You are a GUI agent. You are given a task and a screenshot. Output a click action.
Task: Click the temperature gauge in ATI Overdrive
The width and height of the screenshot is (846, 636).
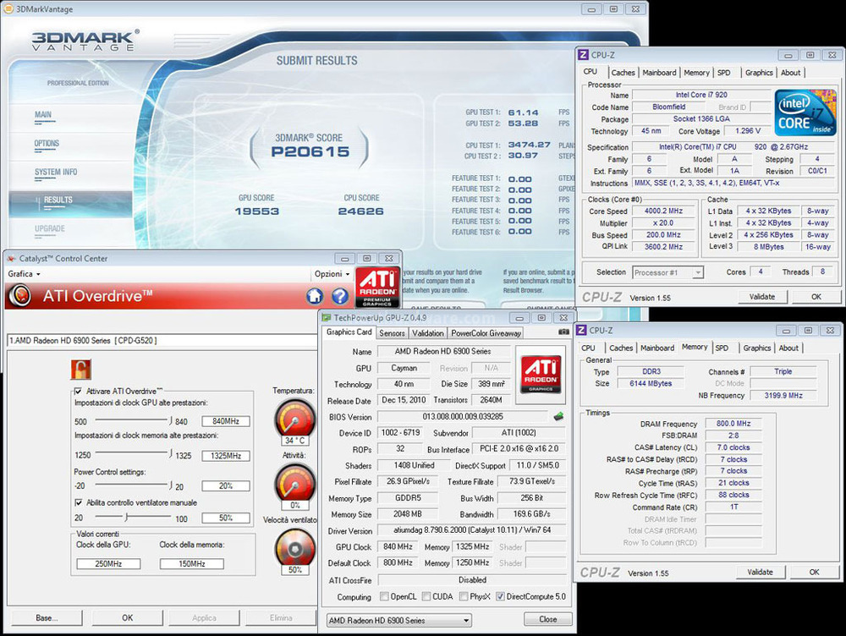click(x=294, y=418)
